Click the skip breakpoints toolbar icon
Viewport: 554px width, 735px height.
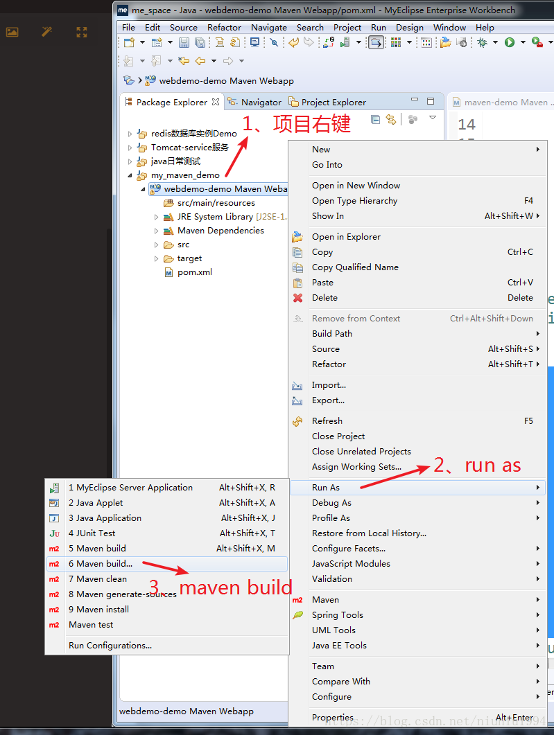click(x=274, y=43)
